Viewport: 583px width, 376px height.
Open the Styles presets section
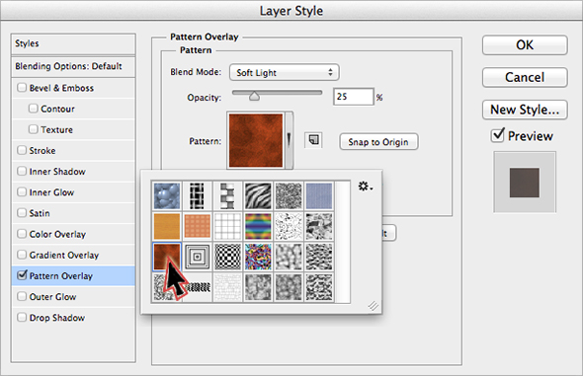(x=73, y=43)
